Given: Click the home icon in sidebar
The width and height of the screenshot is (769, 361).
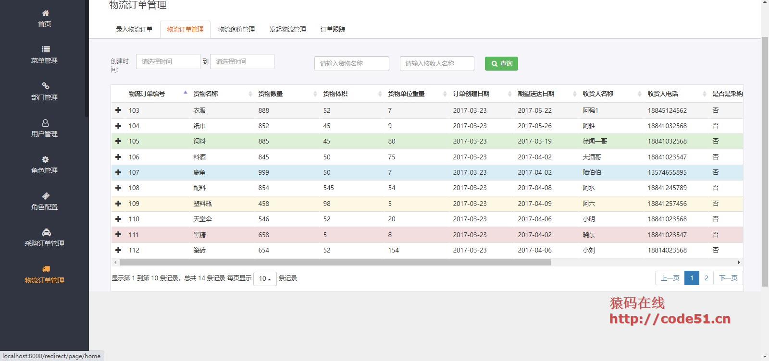Looking at the screenshot, I should [x=45, y=13].
